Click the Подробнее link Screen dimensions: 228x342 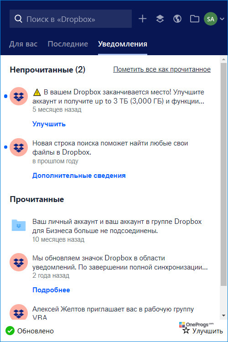(51, 290)
